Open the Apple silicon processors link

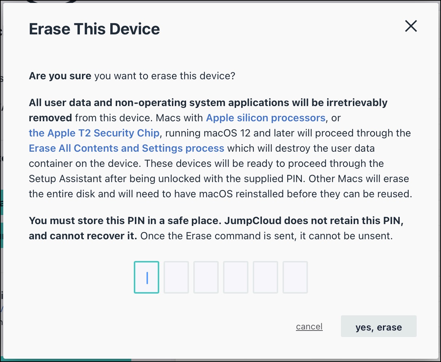(x=265, y=118)
